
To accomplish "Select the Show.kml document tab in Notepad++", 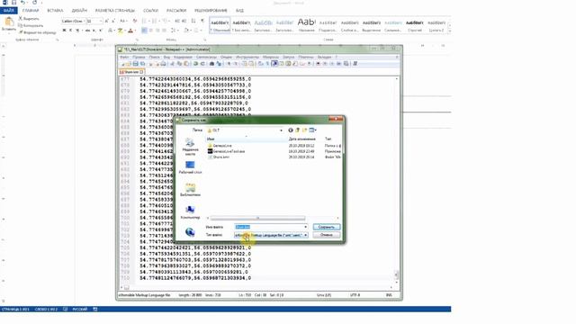I will tap(131, 72).
